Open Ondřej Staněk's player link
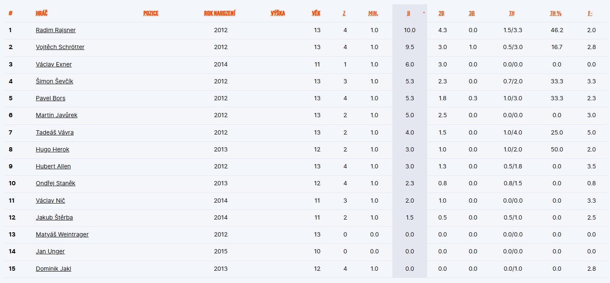610x283 pixels. 55,183
